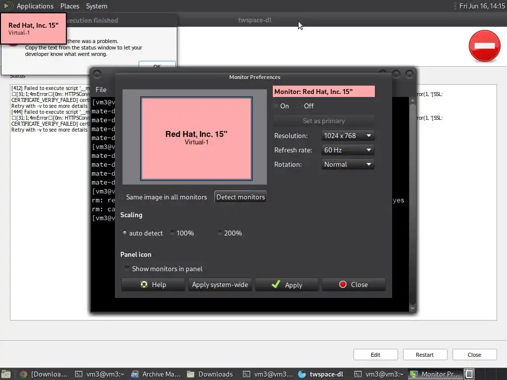Image resolution: width=507 pixels, height=380 pixels.
Task: Select the On monitor radio button
Action: (x=276, y=106)
